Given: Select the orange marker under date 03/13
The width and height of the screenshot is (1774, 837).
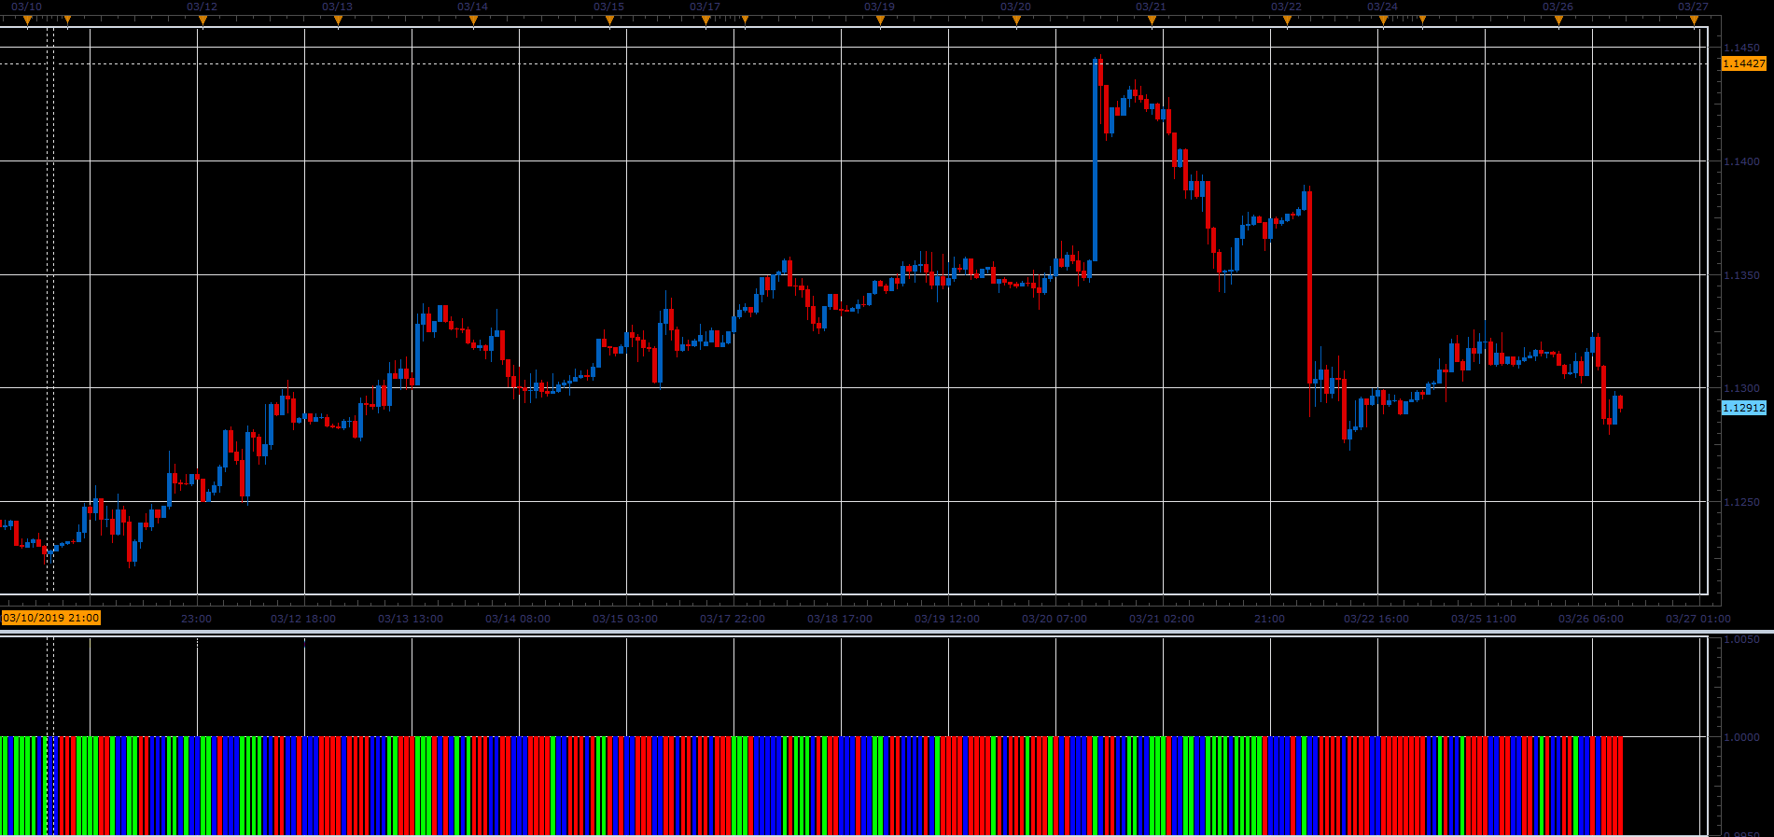Looking at the screenshot, I should pos(338,21).
